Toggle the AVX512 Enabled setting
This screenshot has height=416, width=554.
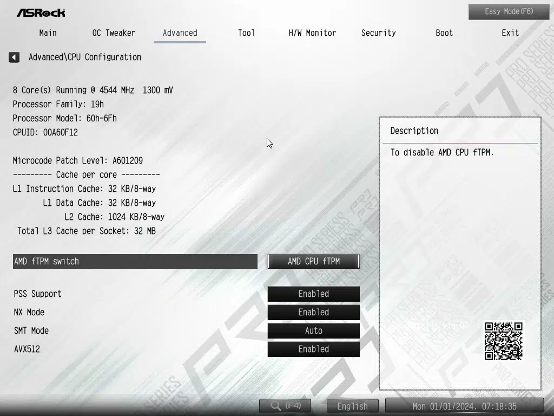tap(313, 349)
